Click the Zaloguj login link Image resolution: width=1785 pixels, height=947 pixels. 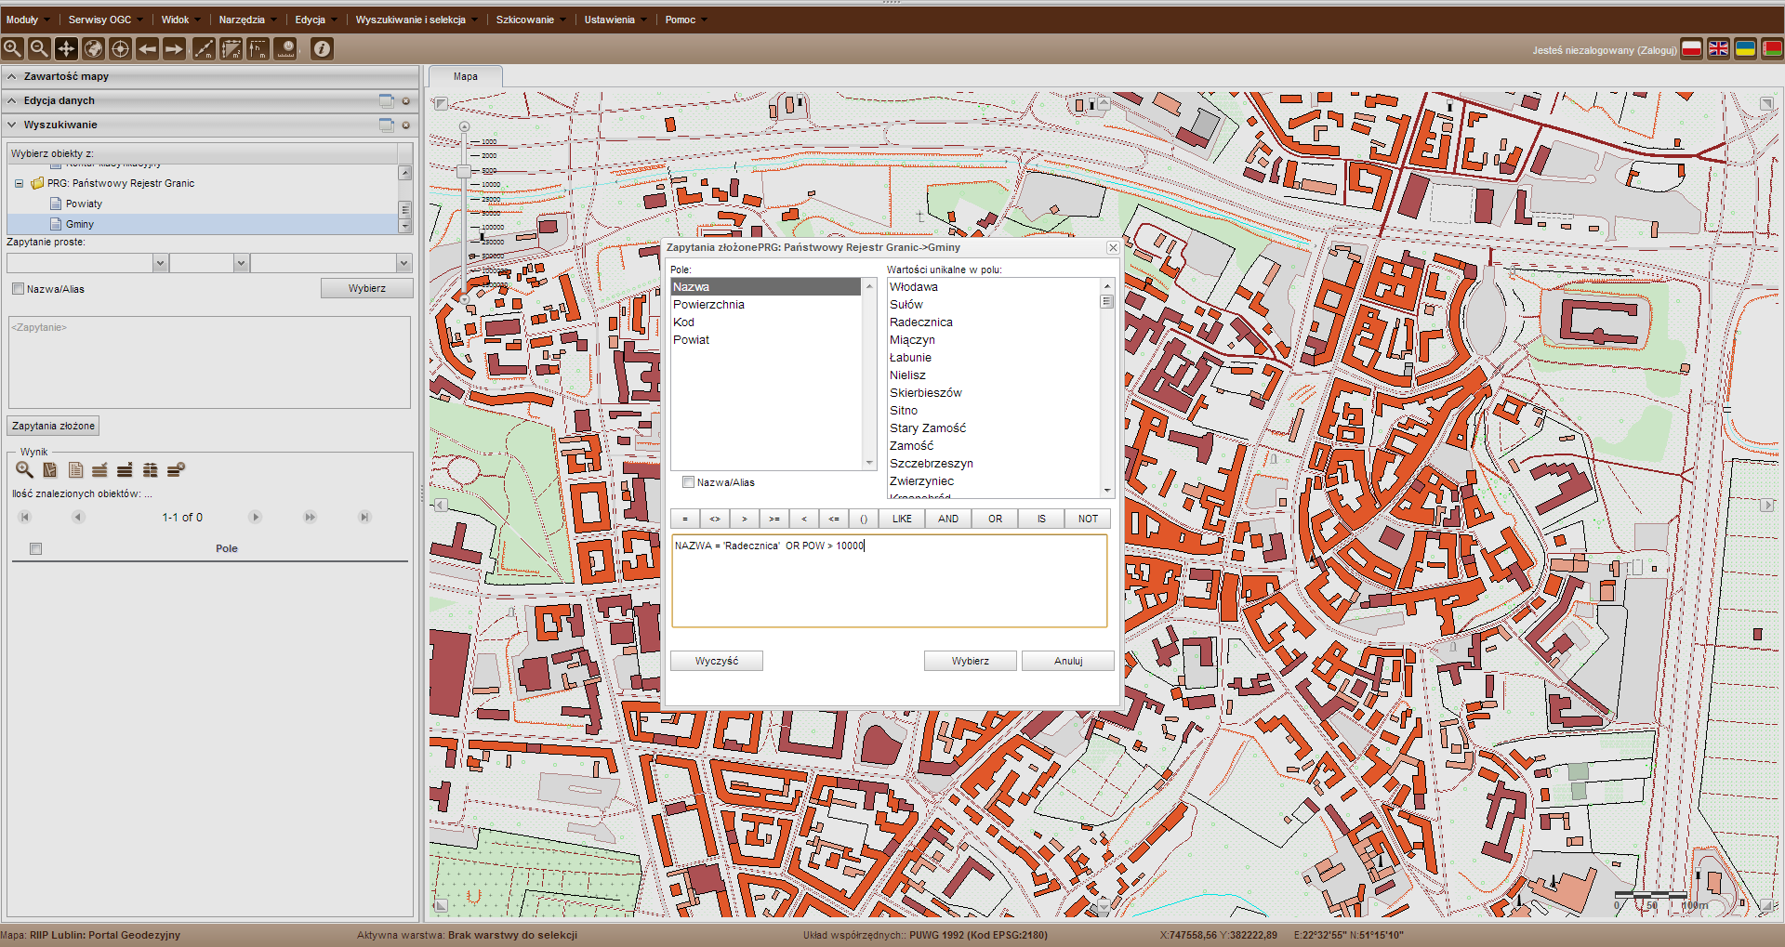1657,50
